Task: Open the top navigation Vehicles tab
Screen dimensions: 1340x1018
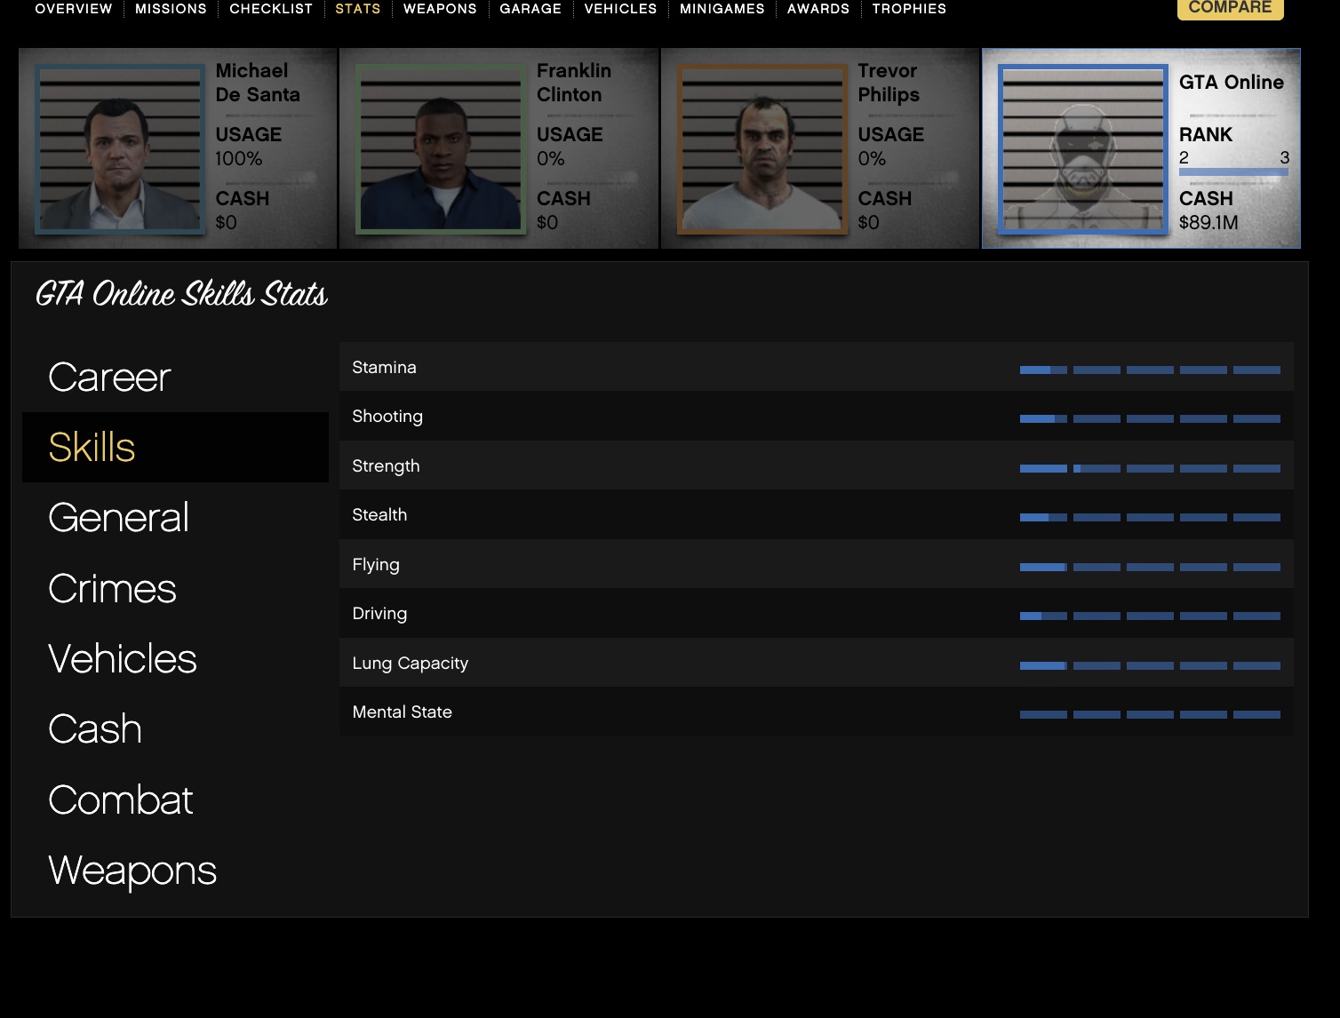Action: coord(620,9)
